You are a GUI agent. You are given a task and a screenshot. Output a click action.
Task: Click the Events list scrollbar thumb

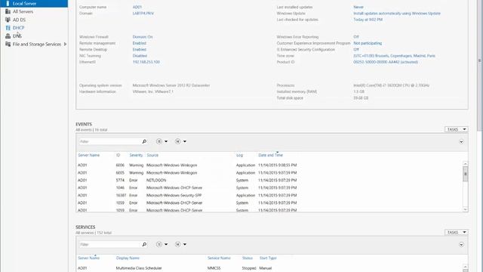click(465, 175)
